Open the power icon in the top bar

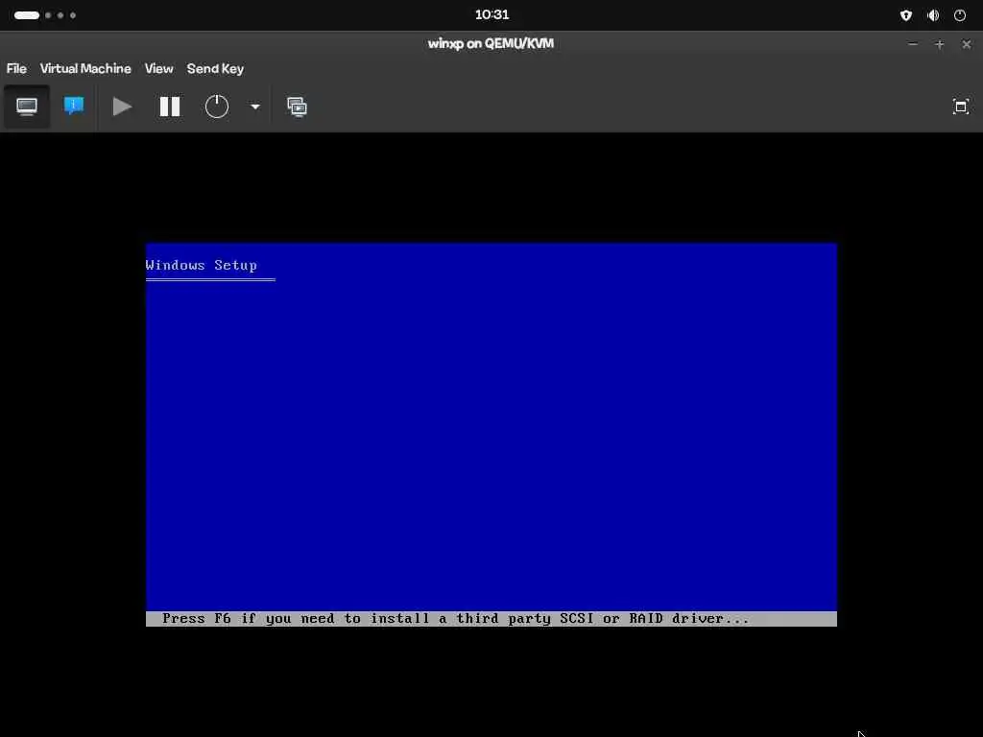coord(960,15)
